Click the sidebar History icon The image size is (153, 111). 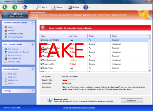point(6,83)
